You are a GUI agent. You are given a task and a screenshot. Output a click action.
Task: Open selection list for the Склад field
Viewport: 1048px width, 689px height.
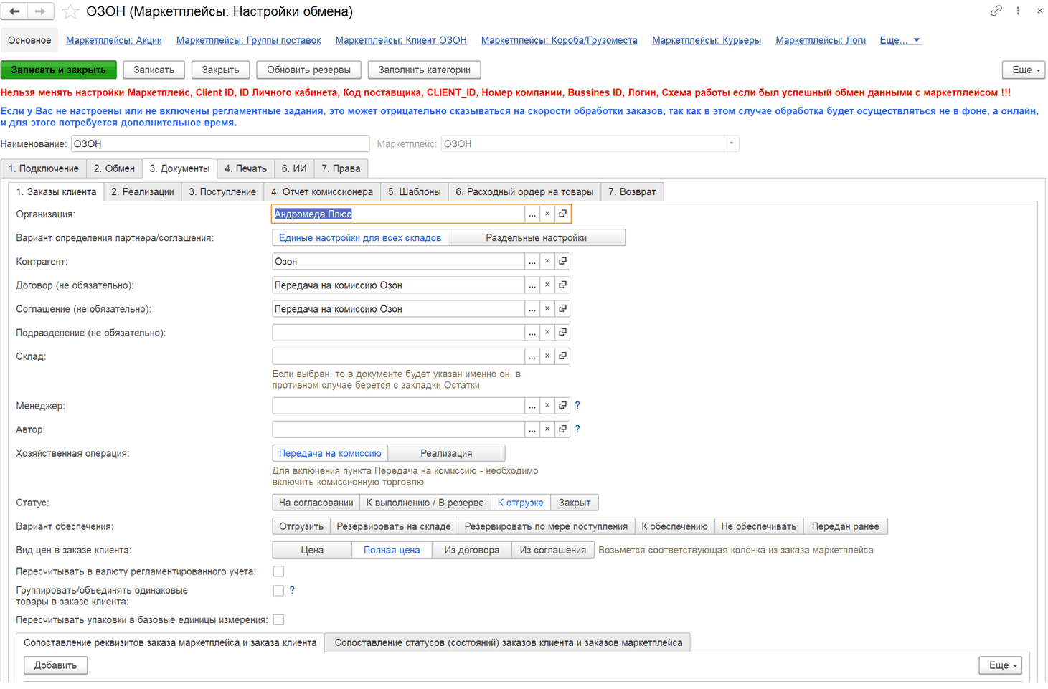(532, 356)
